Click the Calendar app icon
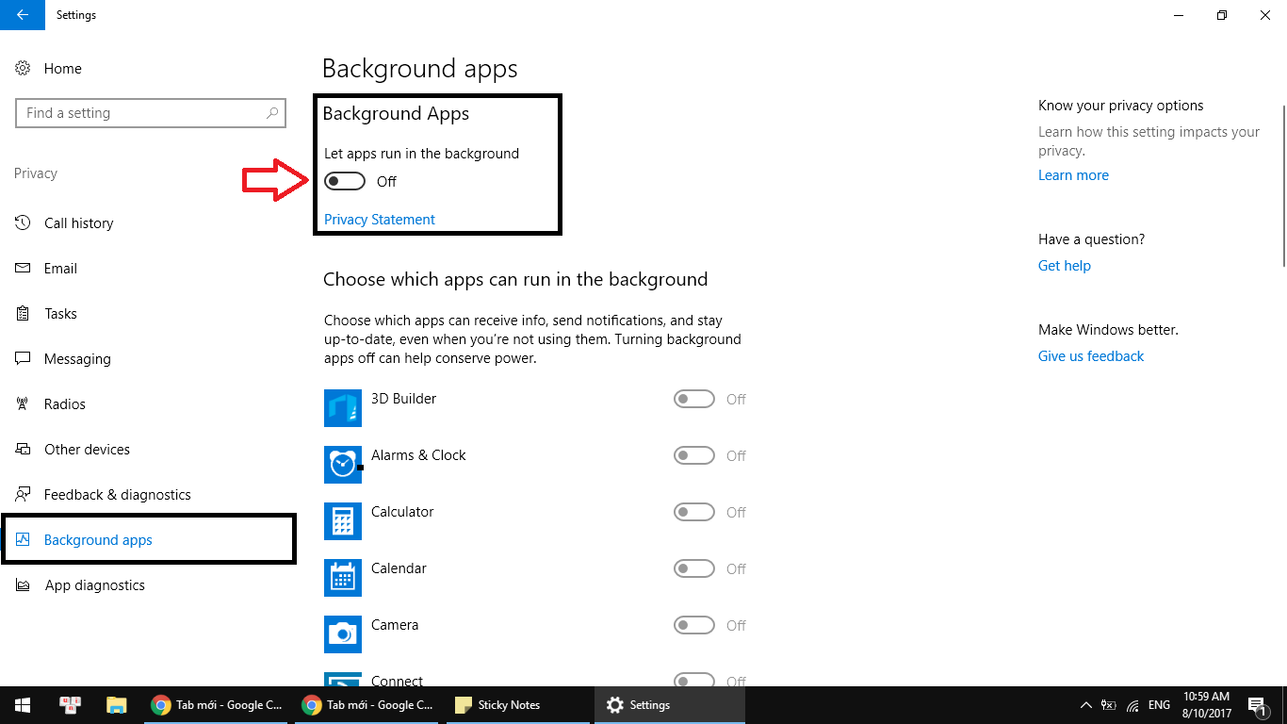 [x=343, y=578]
